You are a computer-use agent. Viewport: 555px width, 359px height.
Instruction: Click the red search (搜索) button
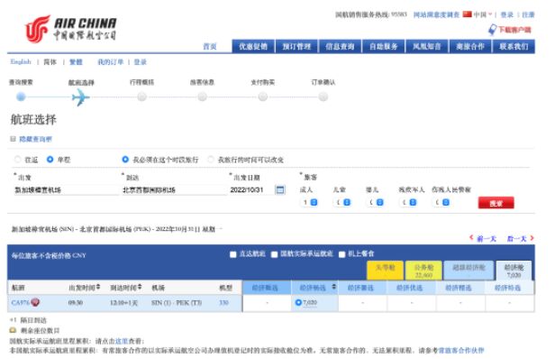[496, 203]
